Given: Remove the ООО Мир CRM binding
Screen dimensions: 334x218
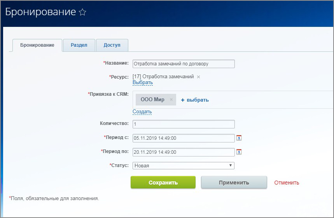Looking at the screenshot, I should coord(171,99).
